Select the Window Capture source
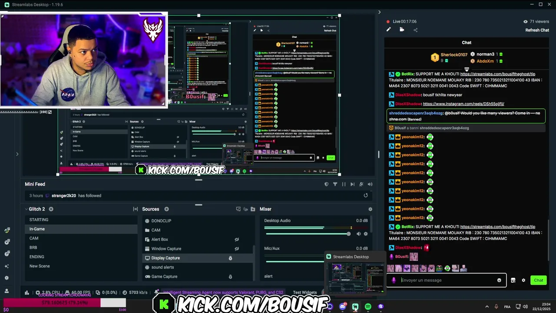Viewport: 556px width, 313px height. click(198, 249)
